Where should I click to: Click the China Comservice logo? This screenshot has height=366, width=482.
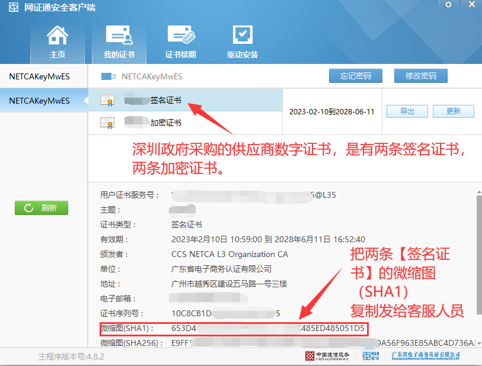pyautogui.click(x=327, y=356)
